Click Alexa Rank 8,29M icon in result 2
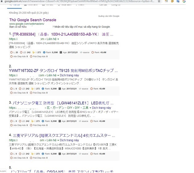Viewport: 194px width, 173px height. click(43, 89)
